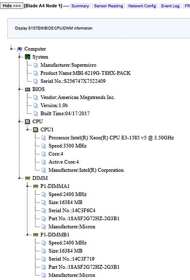Click the DIMM memory module icon
This screenshot has height=280, width=190.
tap(28, 178)
